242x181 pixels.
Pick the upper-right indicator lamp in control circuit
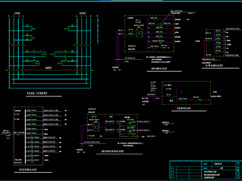tap(68, 29)
